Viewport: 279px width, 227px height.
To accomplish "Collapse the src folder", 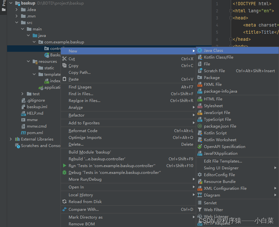I will (x=17, y=22).
